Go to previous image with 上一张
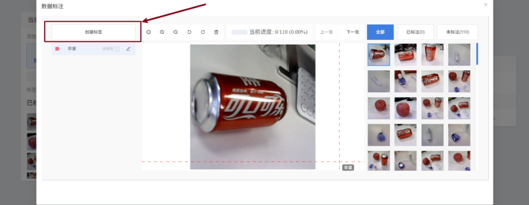This screenshot has width=529, height=205. click(x=326, y=32)
